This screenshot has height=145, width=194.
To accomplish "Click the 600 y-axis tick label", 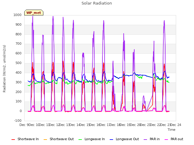I will point(18,53).
